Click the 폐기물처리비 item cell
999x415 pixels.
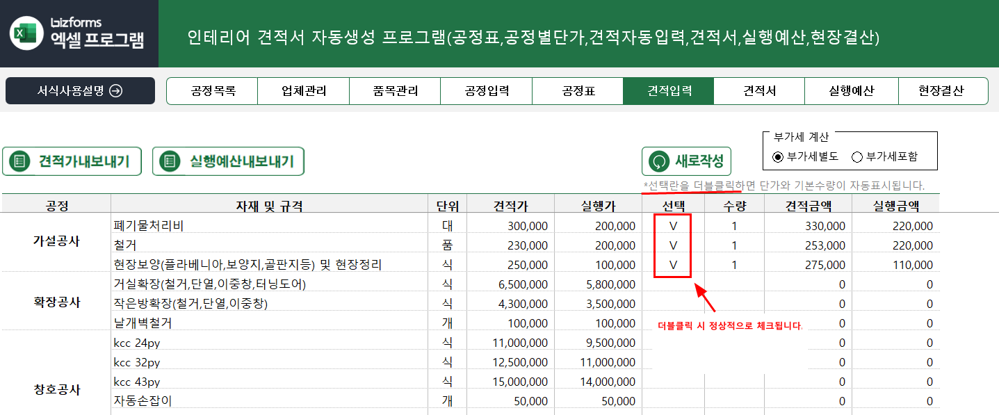pos(268,225)
